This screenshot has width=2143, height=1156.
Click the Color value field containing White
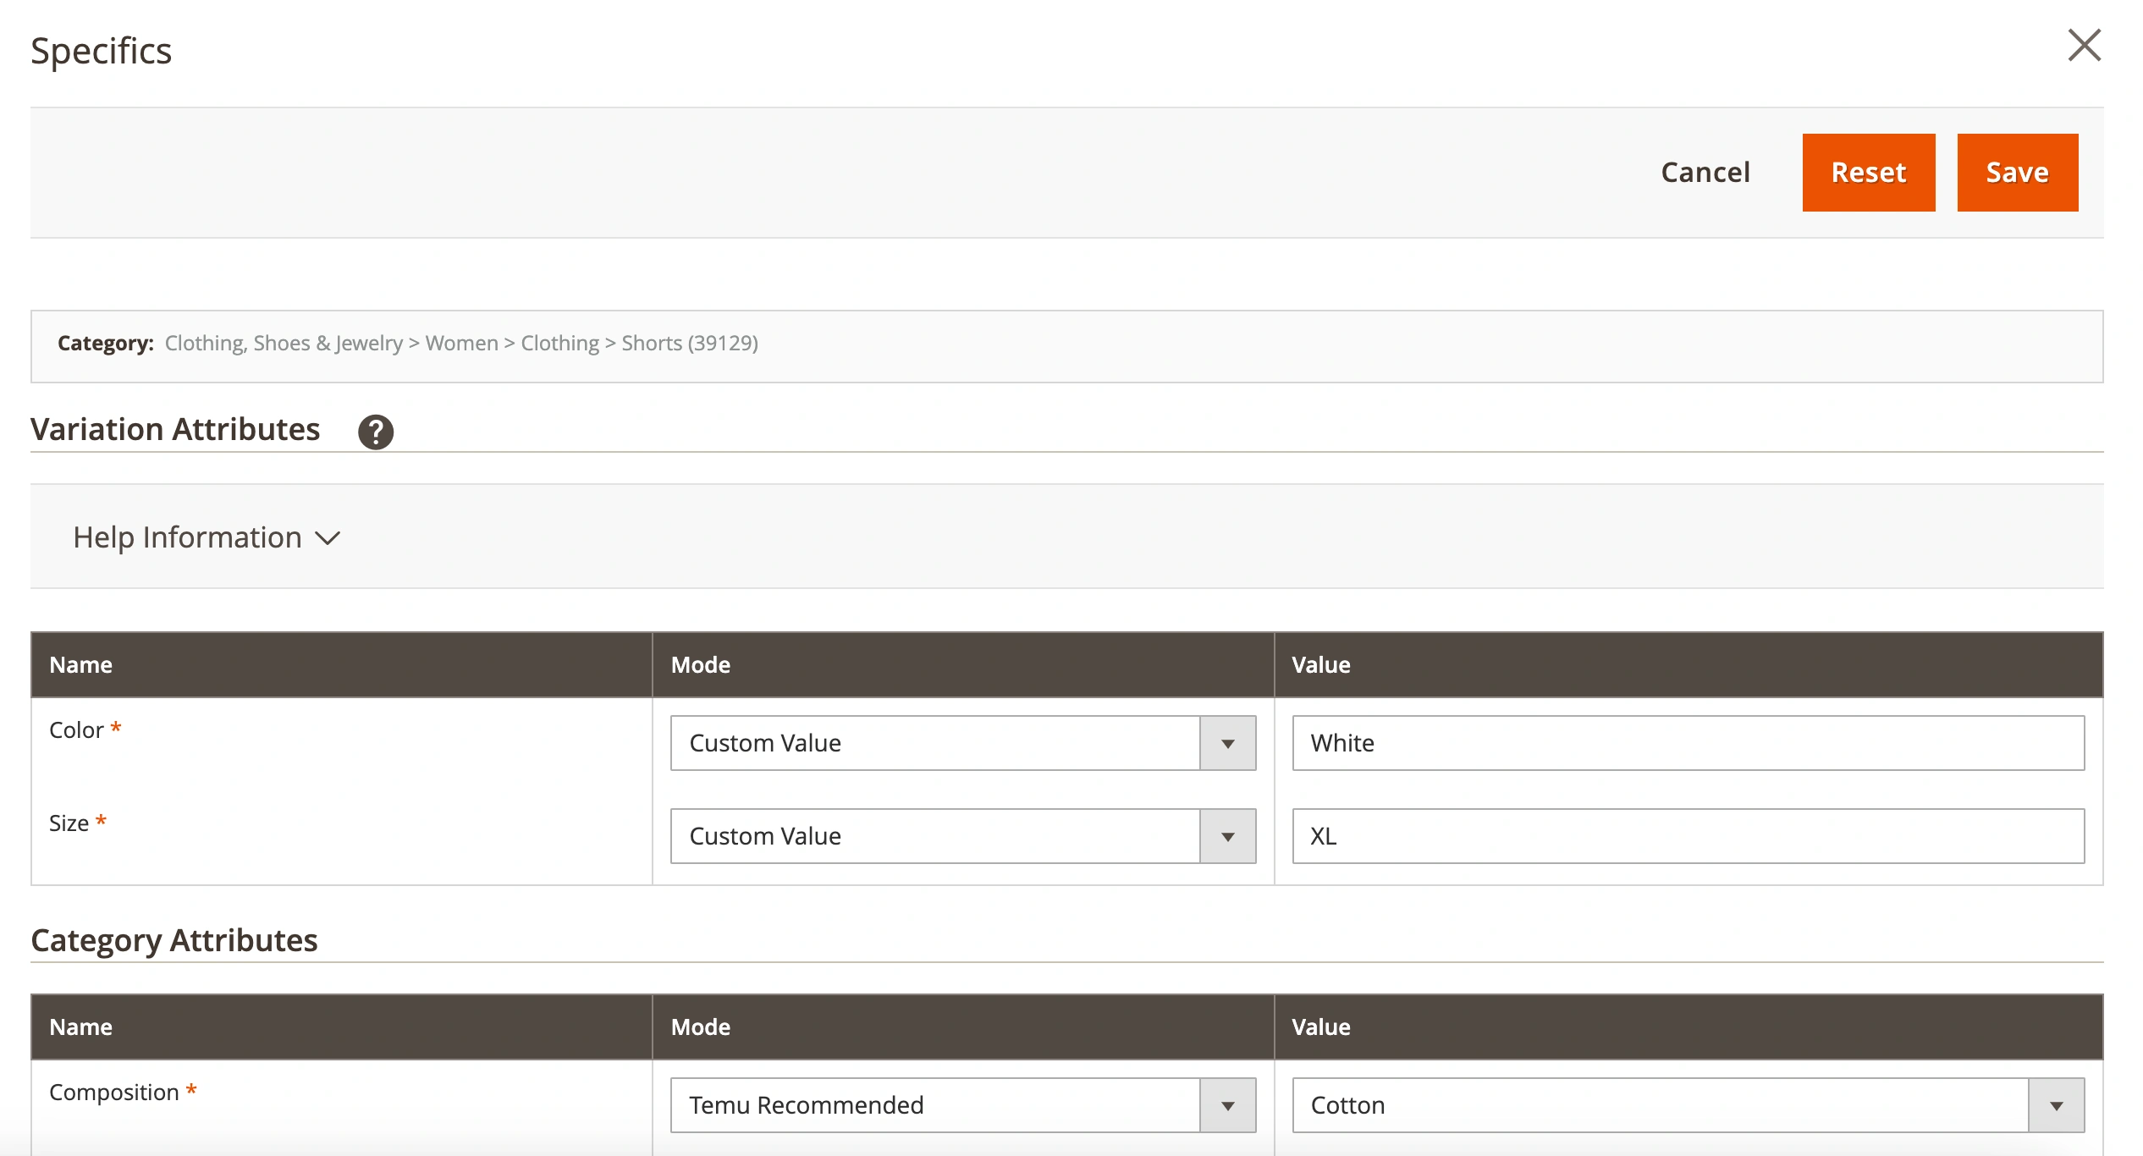1687,743
